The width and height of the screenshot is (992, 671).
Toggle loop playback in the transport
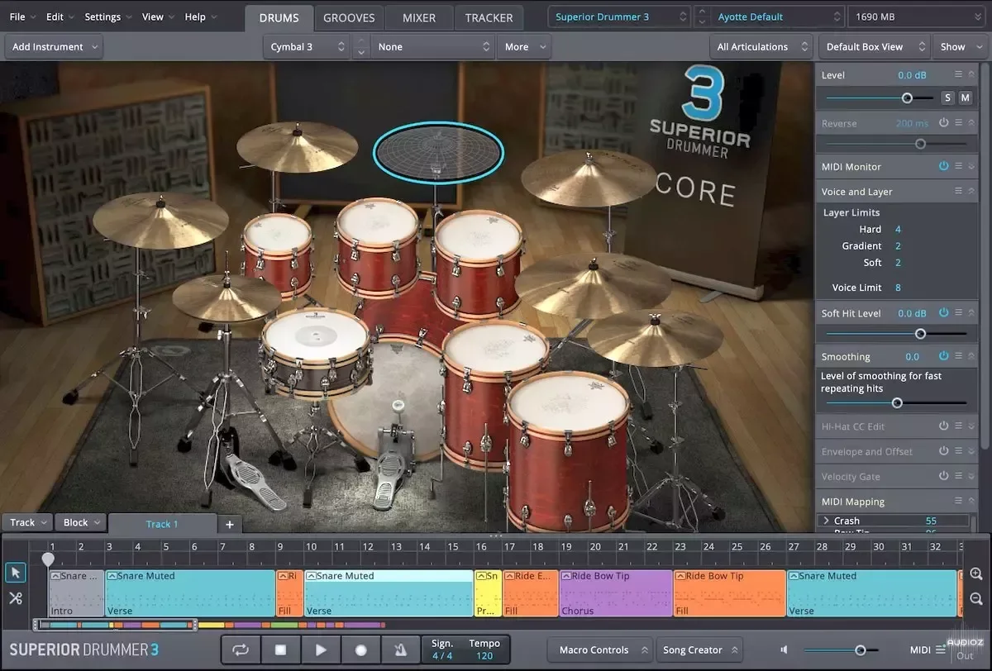(x=241, y=650)
